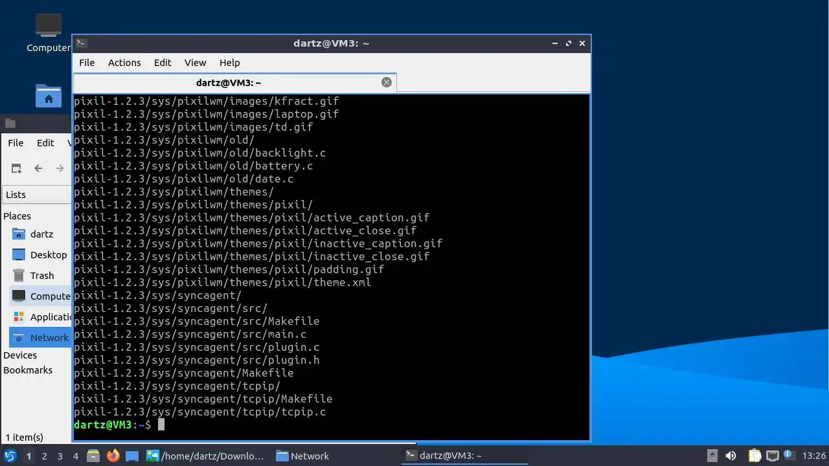
Task: Open the home folder desktop icon
Action: click(49, 96)
